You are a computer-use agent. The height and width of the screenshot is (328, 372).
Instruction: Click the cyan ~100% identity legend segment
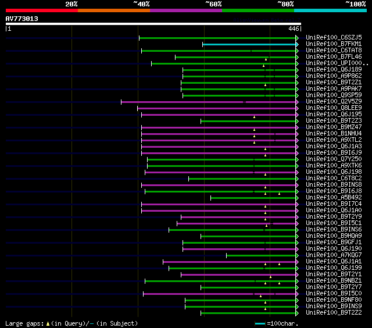click(331, 10)
